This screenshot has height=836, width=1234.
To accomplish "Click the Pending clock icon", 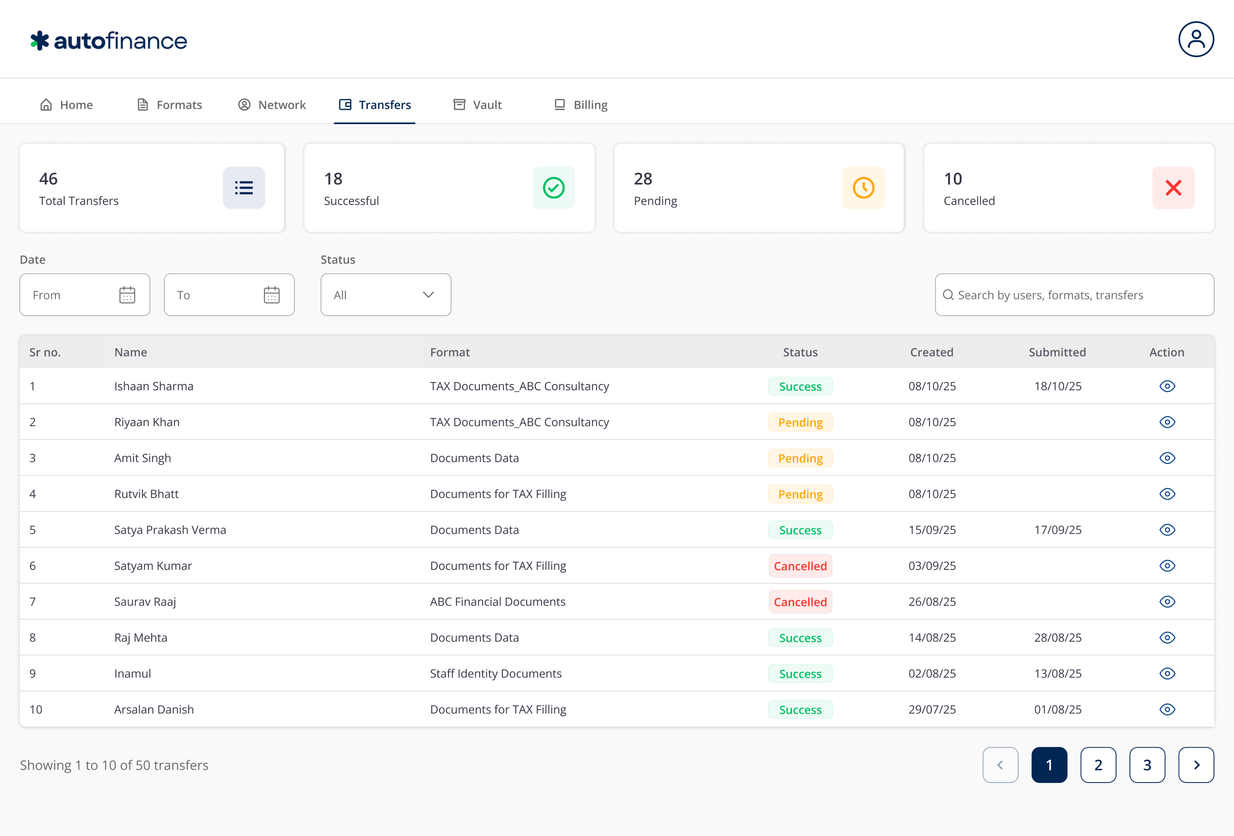I will [x=863, y=187].
